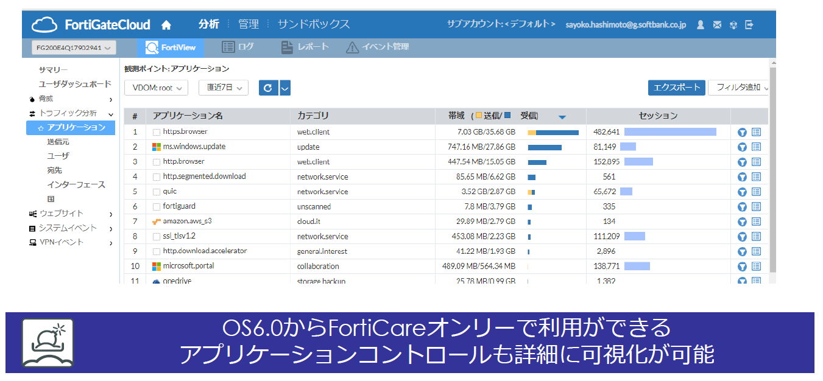
Task: Open details list icon for quic
Action: [x=756, y=192]
